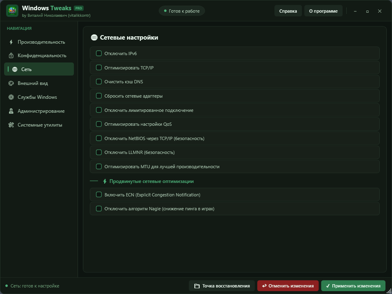Click the Сетевые настройки heading text

click(x=129, y=38)
